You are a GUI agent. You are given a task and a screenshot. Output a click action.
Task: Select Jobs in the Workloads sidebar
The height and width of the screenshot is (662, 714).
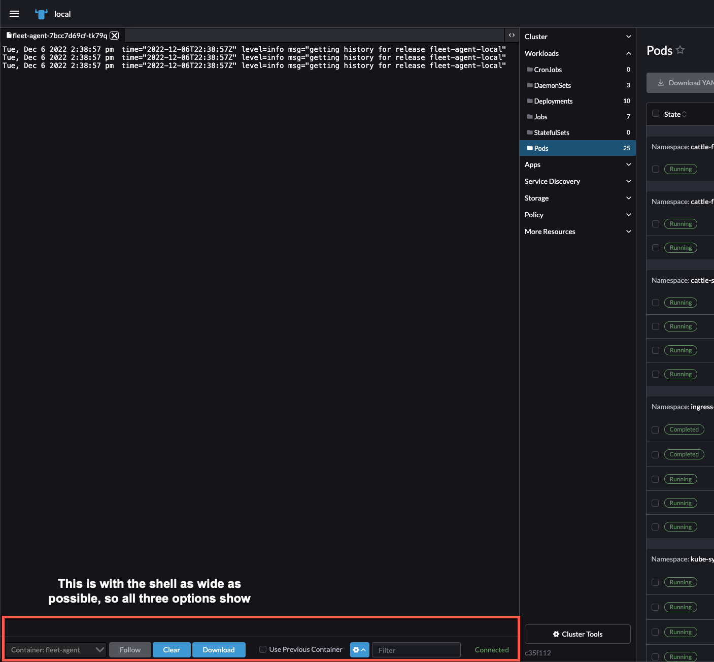pyautogui.click(x=541, y=117)
